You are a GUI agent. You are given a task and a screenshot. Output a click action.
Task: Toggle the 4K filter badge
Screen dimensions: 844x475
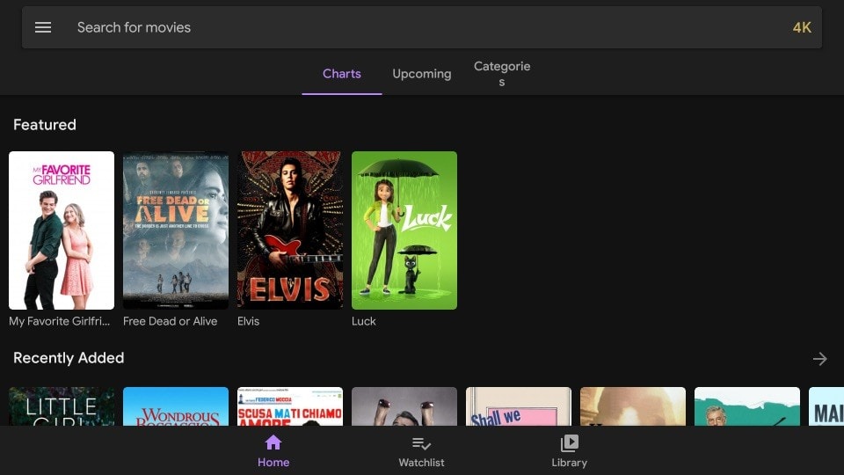[x=802, y=27]
